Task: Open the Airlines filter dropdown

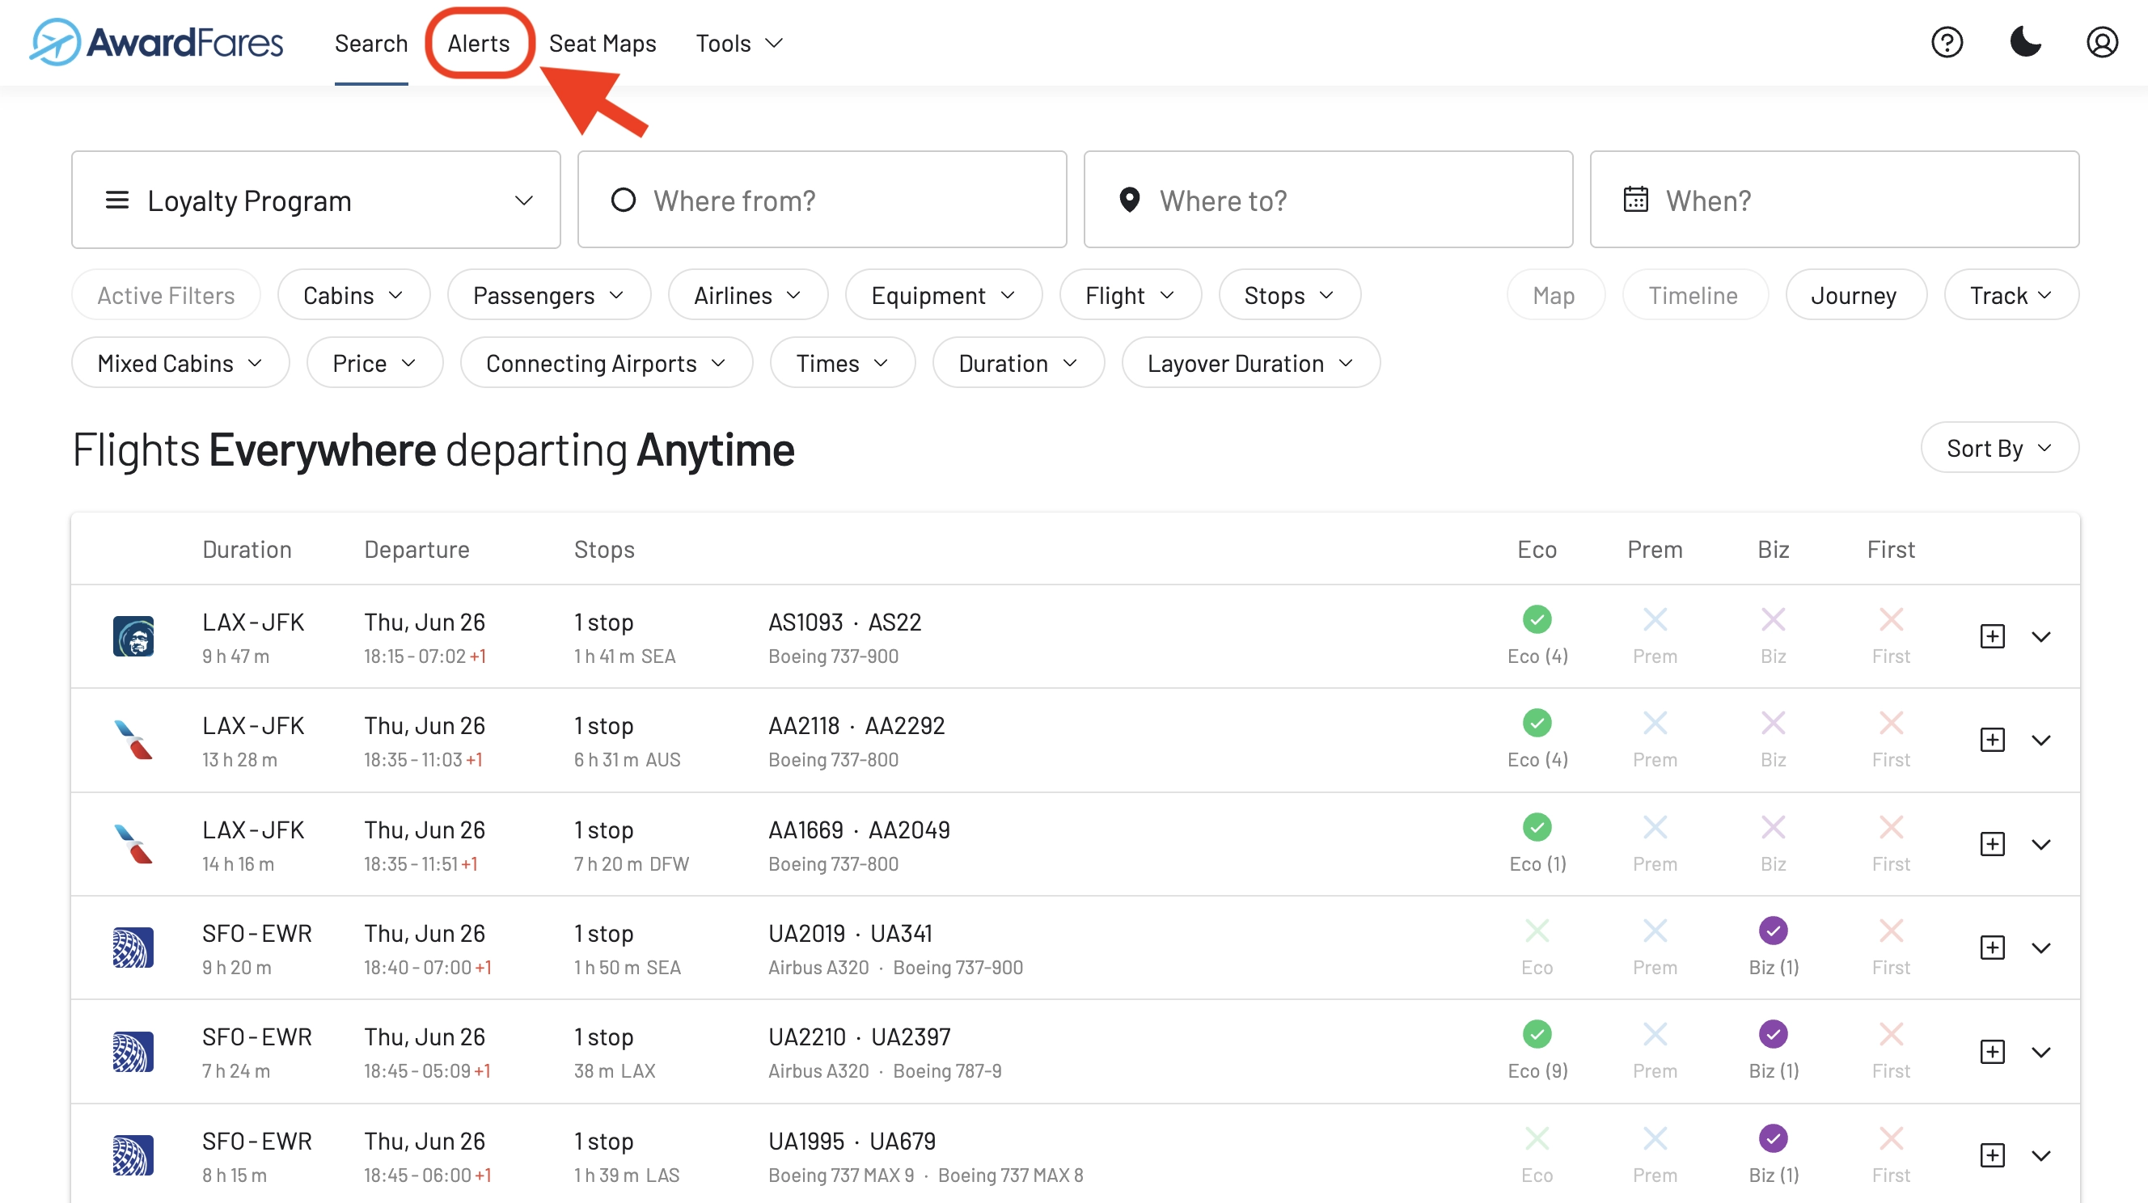Action: (x=747, y=295)
